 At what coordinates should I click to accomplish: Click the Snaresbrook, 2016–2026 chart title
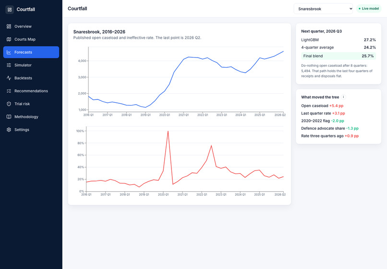click(x=99, y=32)
